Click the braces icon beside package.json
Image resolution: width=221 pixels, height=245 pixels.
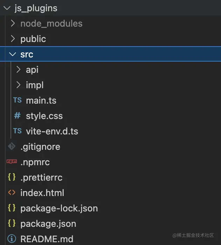[12, 224]
